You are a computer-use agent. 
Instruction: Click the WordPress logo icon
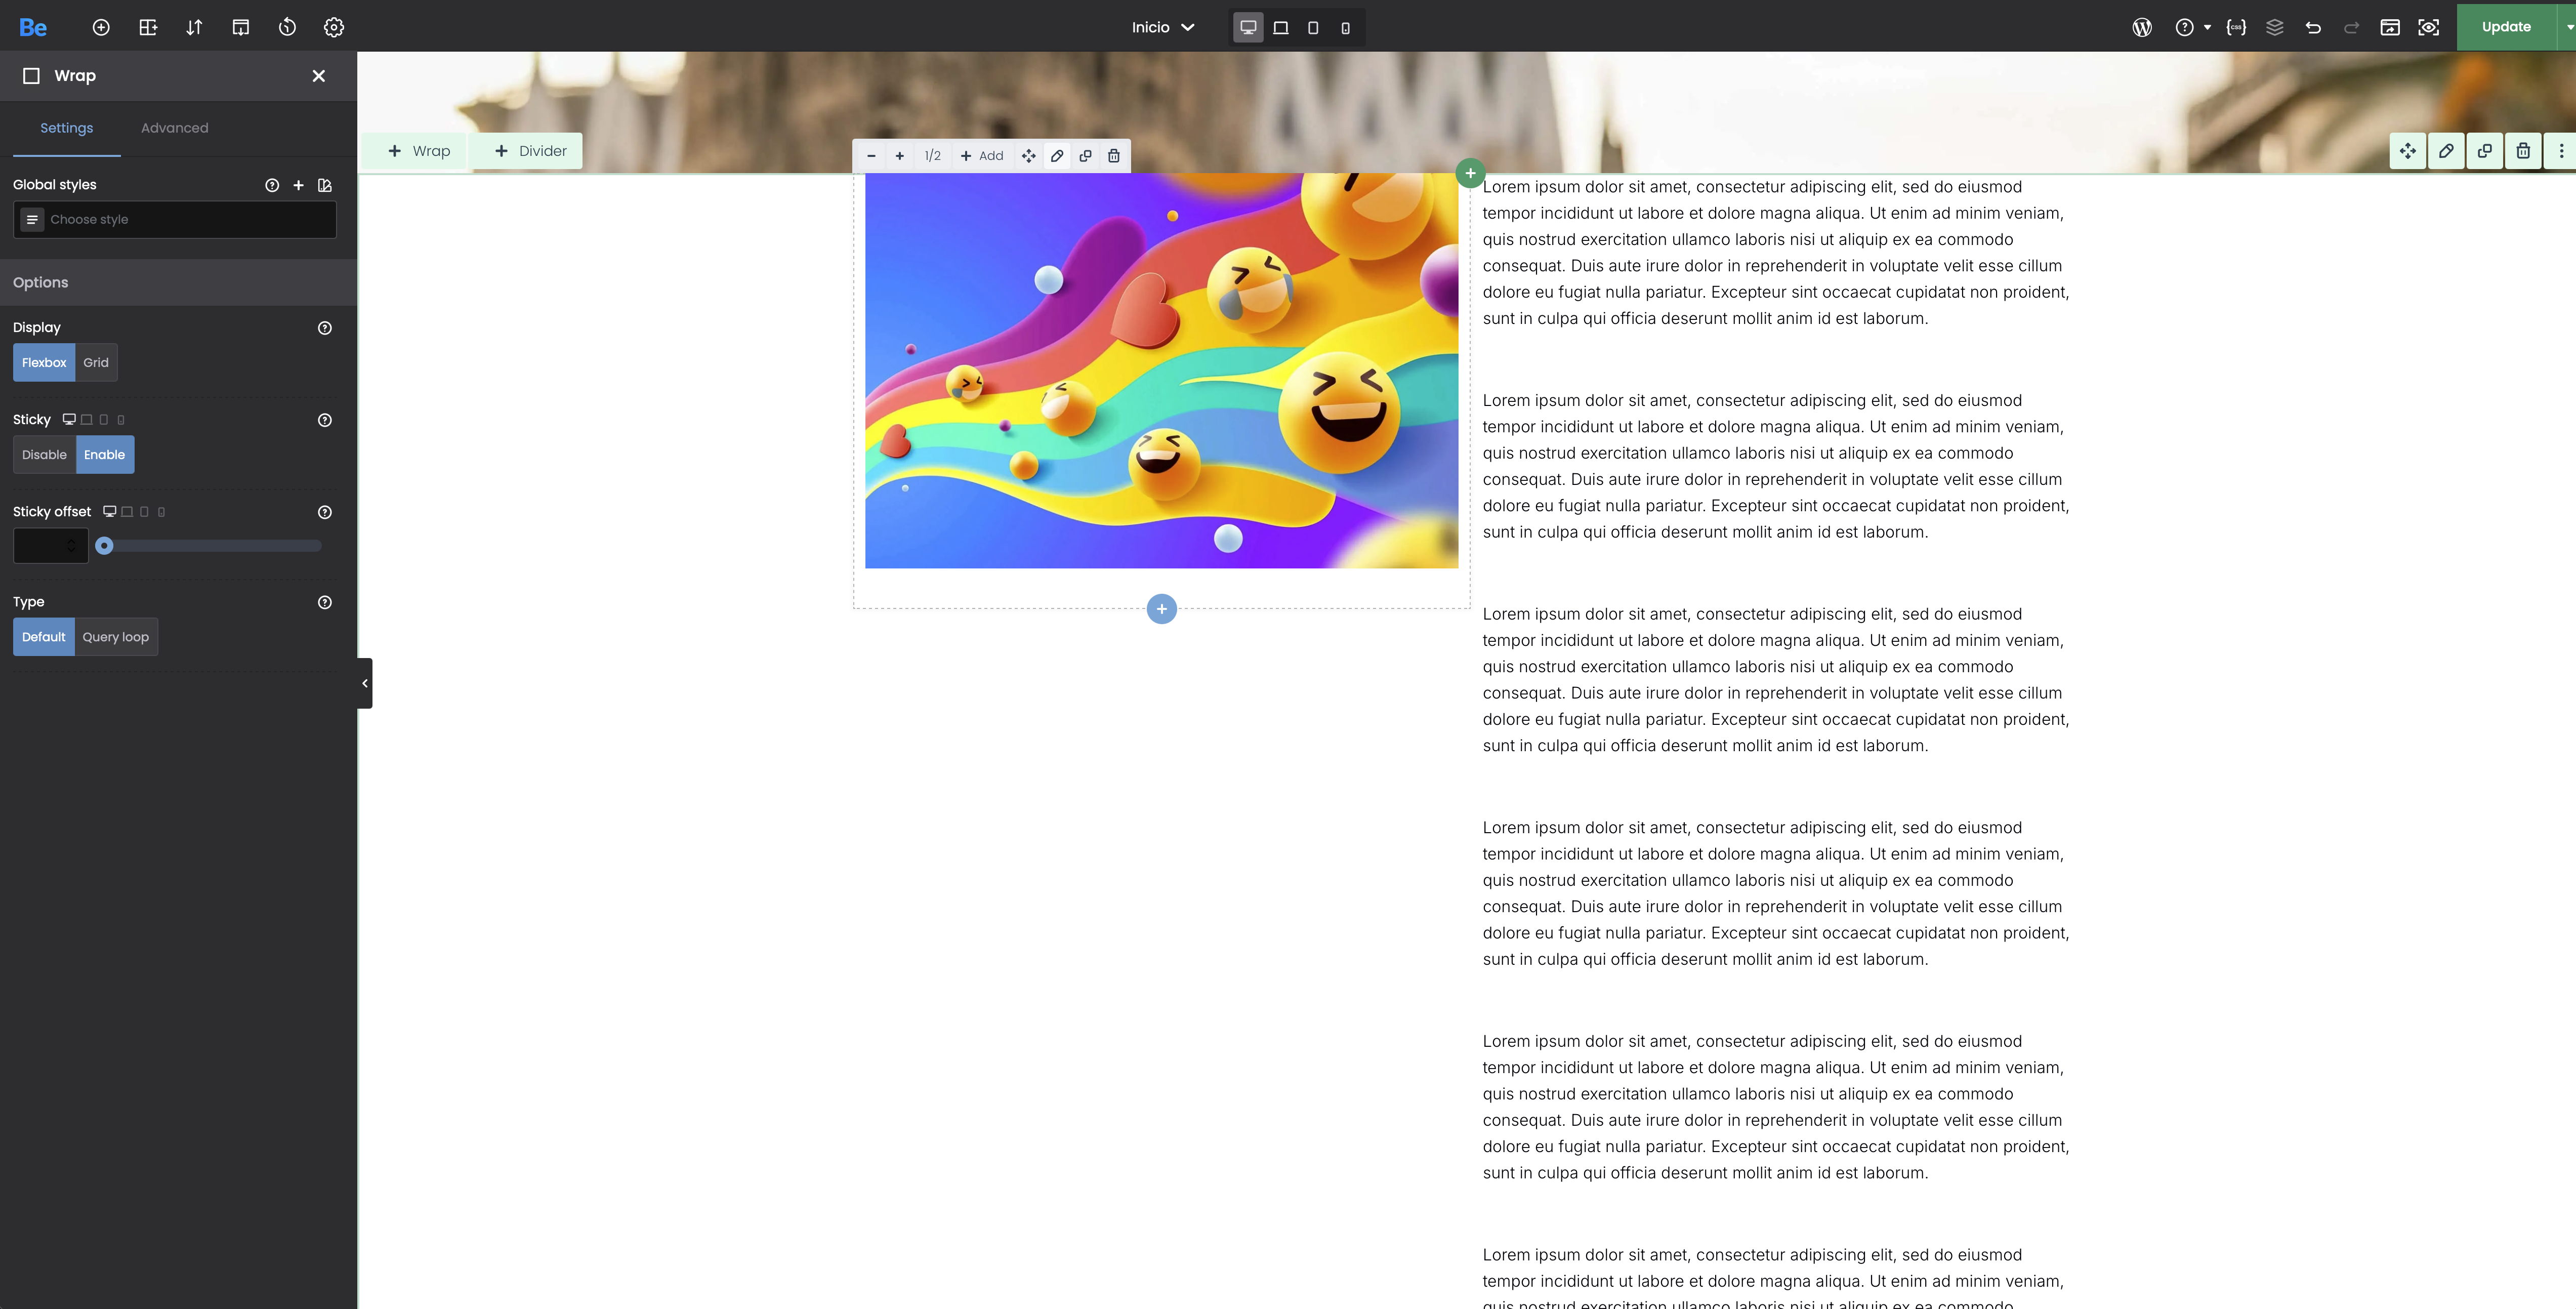click(x=2141, y=27)
